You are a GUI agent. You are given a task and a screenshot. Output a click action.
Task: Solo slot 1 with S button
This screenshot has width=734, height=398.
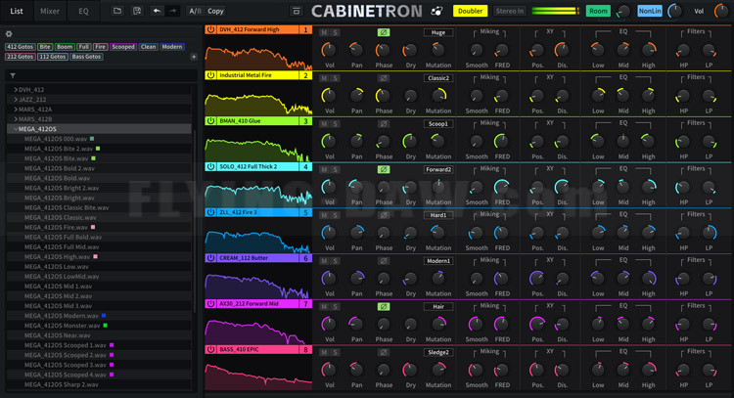[335, 32]
